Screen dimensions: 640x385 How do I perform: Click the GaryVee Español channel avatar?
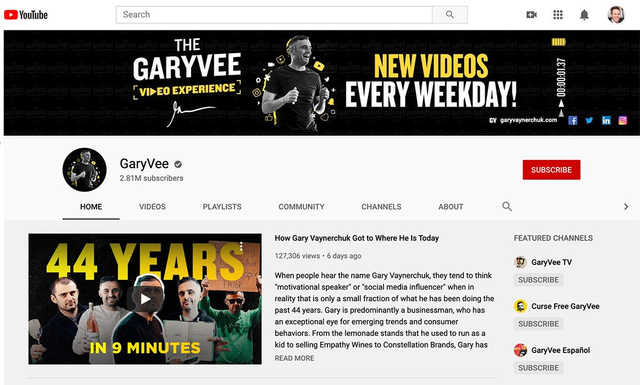[x=521, y=350]
